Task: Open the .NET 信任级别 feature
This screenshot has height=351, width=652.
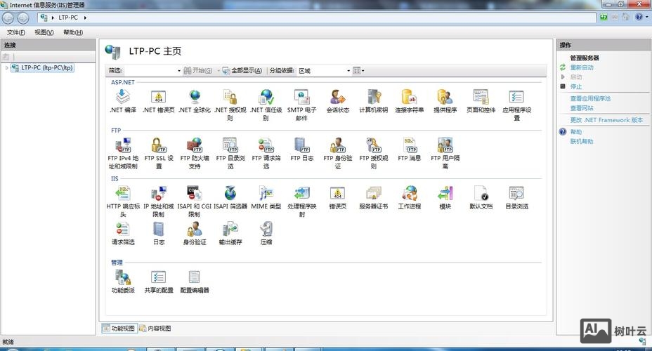Action: (266, 105)
